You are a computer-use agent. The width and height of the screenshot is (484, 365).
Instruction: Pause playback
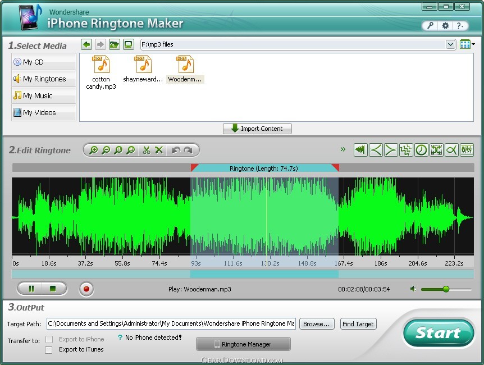31,289
